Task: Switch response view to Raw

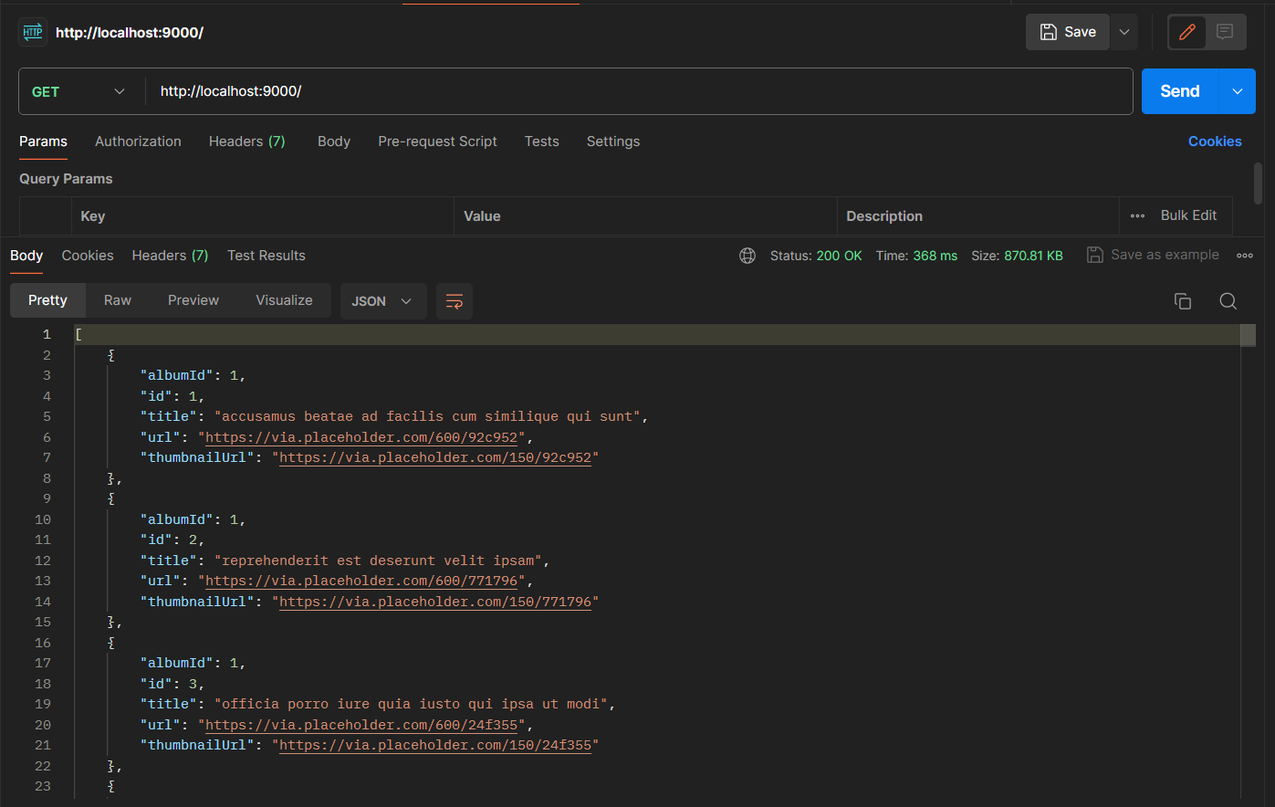Action: click(x=117, y=299)
